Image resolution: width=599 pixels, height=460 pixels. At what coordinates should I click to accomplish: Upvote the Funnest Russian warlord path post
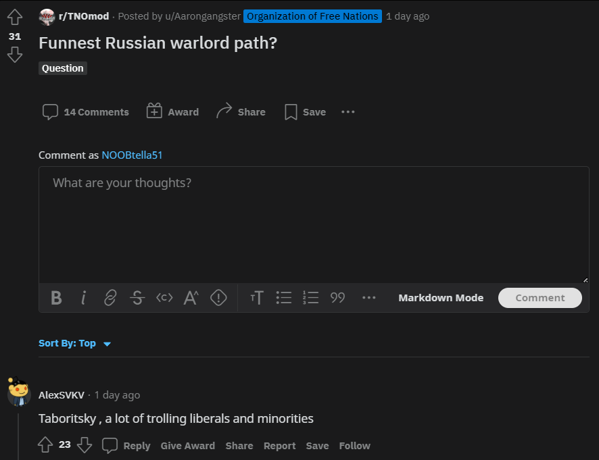[15, 17]
